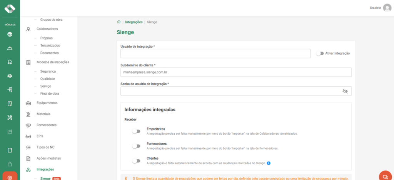
Task: Open the chat support bubble icon
Action: tap(386, 176)
